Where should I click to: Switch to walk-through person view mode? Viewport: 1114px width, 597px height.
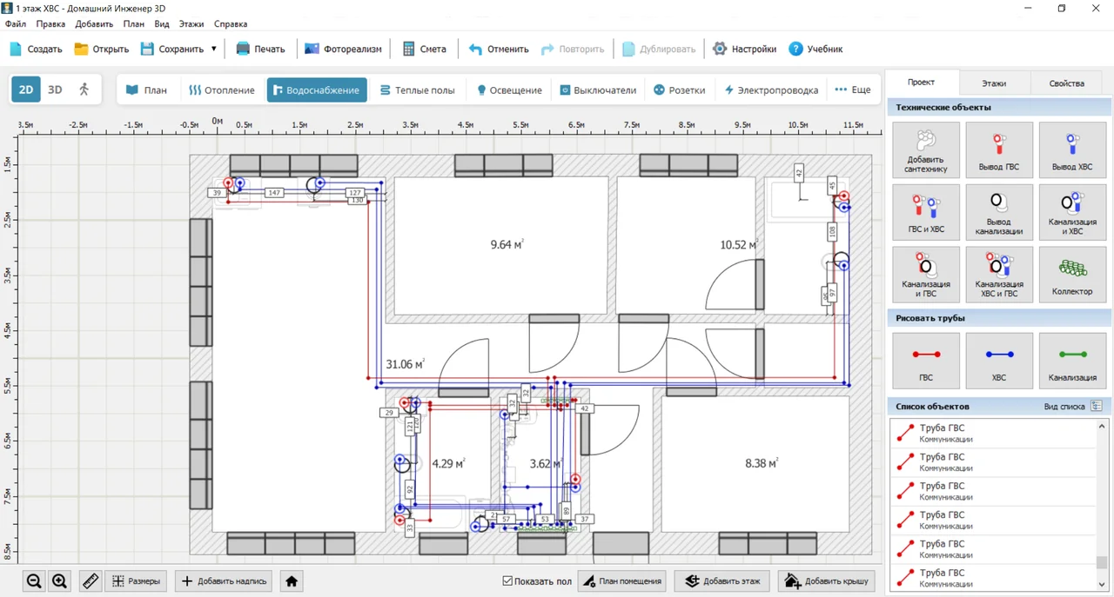click(84, 90)
